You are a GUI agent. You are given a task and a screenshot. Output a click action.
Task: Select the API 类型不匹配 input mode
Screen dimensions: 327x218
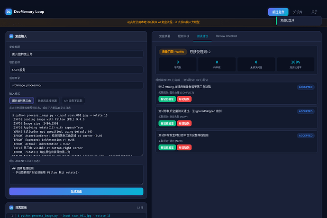pos(73,100)
